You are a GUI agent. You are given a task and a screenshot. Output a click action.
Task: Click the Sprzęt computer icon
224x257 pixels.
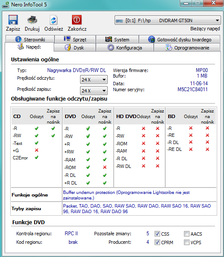(67, 39)
